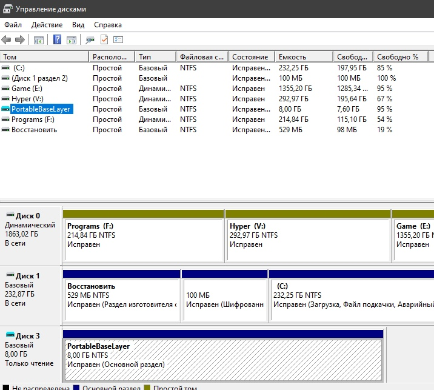Click the blue Основной раздел legend swatch
The height and width of the screenshot is (390, 434).
[76, 387]
